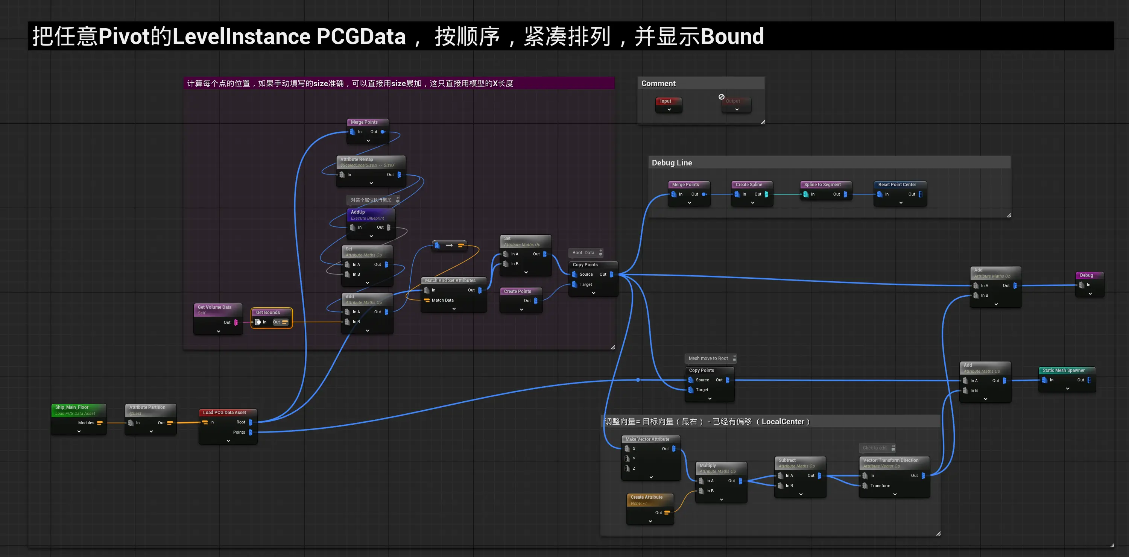Select the Debug node title
This screenshot has height=557, width=1129.
click(x=1086, y=275)
